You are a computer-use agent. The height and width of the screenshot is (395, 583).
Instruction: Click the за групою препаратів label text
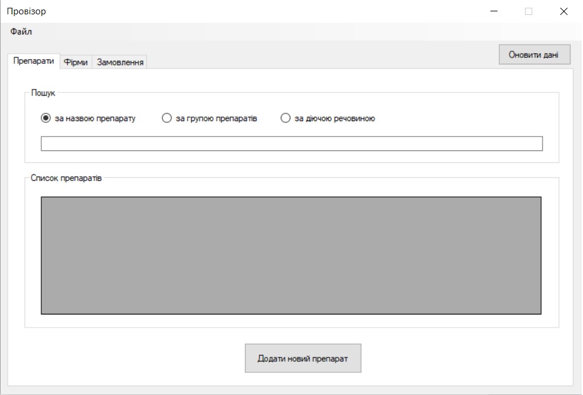pyautogui.click(x=216, y=118)
